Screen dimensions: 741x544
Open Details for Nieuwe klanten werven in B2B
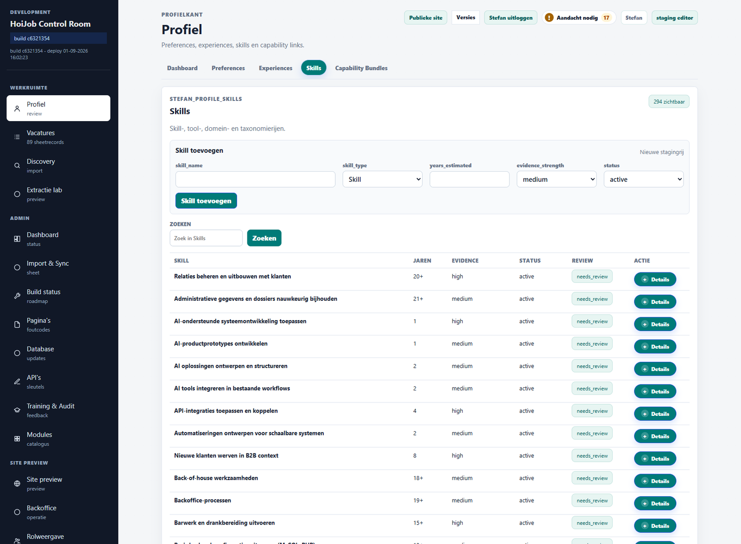(x=655, y=459)
